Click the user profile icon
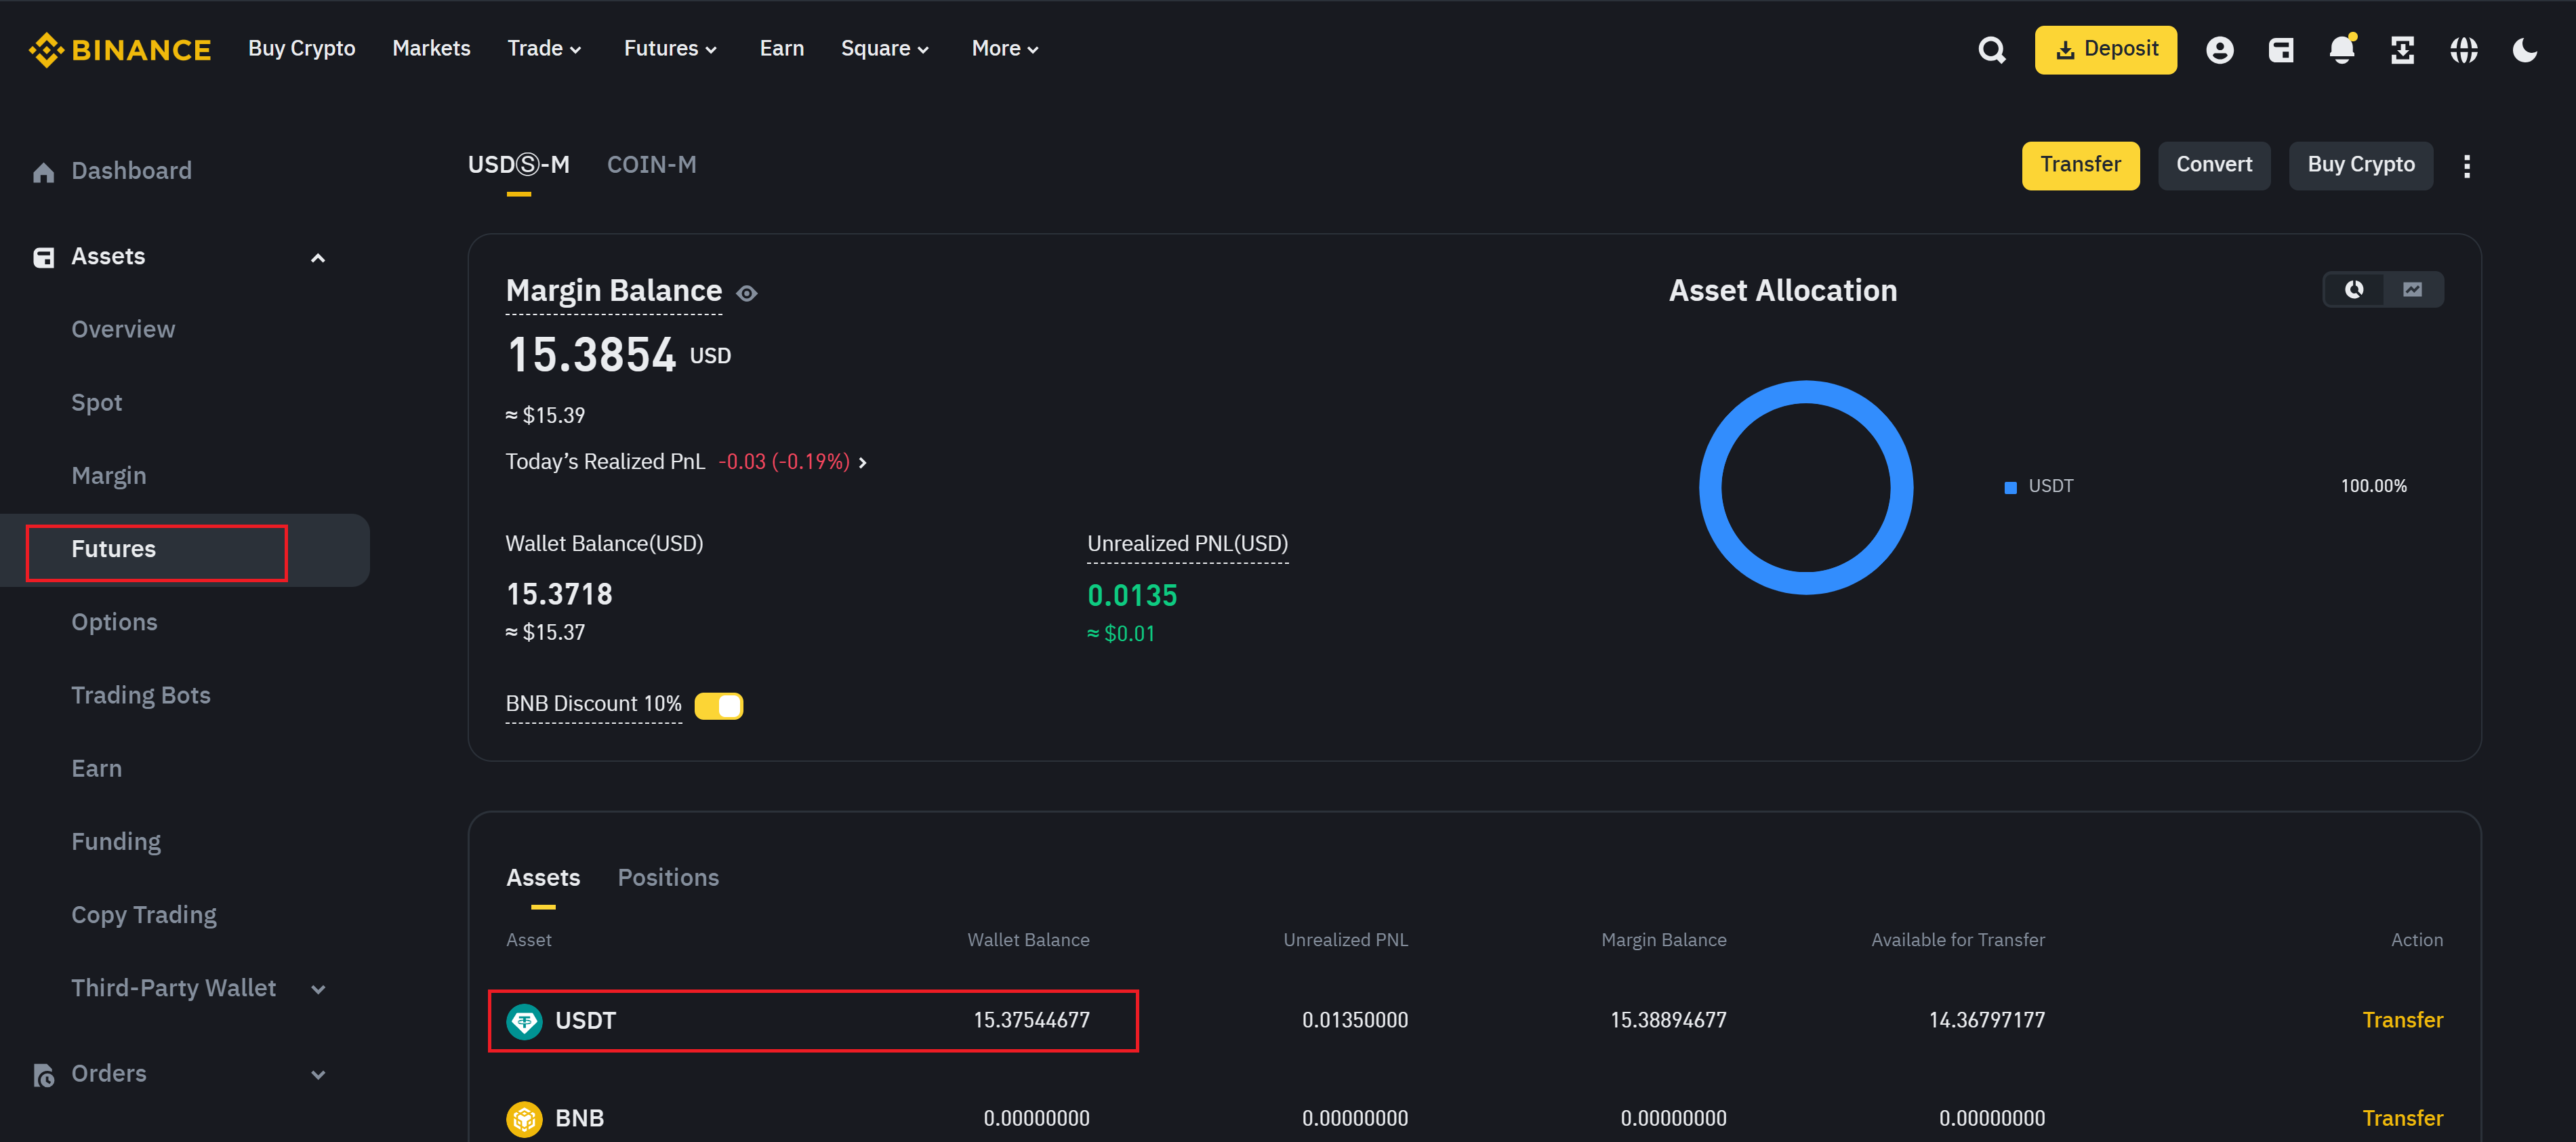 pyautogui.click(x=2219, y=50)
